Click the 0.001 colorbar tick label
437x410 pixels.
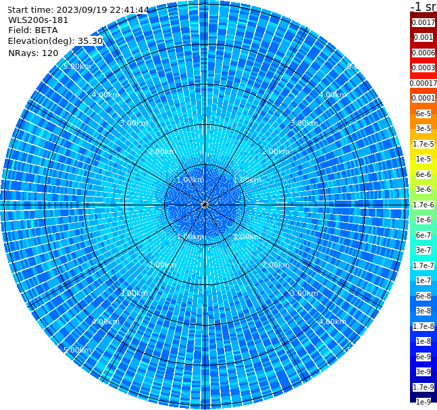coord(423,37)
